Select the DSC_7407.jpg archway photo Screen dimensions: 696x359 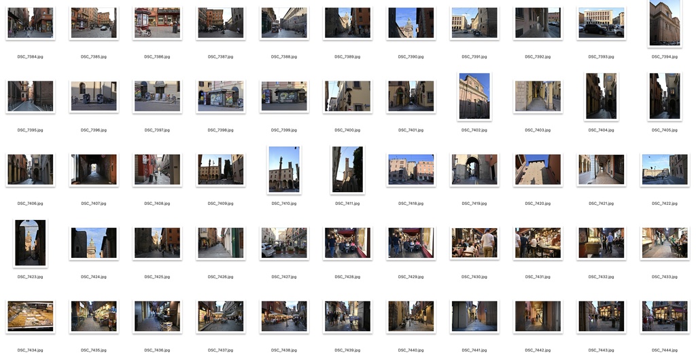pos(94,170)
